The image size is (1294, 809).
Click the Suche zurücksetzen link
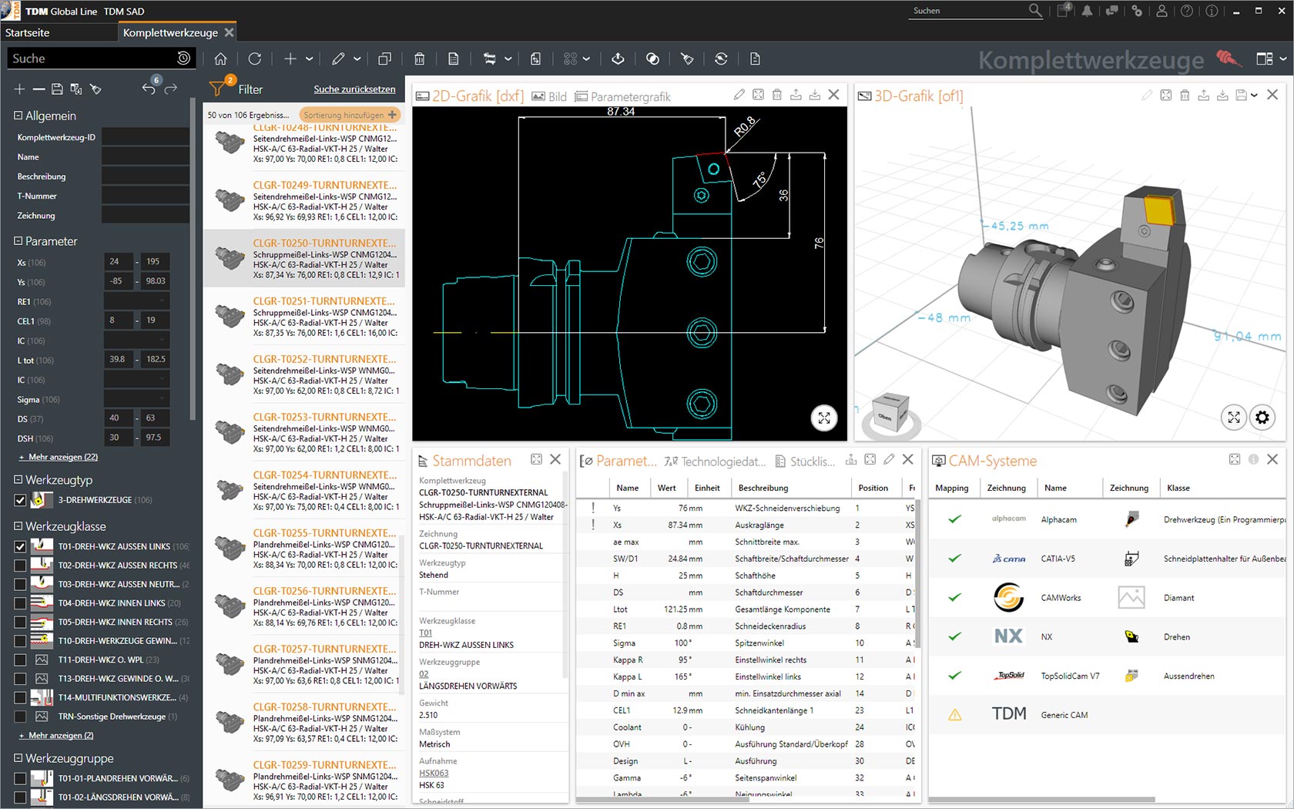click(x=354, y=89)
